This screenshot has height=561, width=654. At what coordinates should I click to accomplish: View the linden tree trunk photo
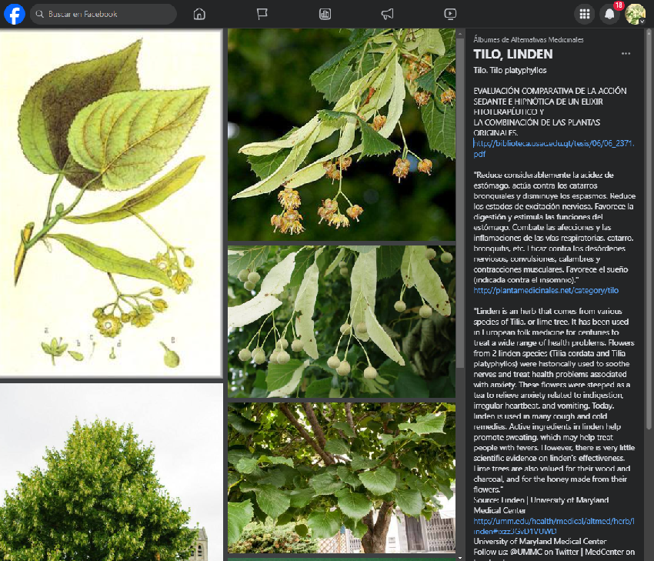342,477
